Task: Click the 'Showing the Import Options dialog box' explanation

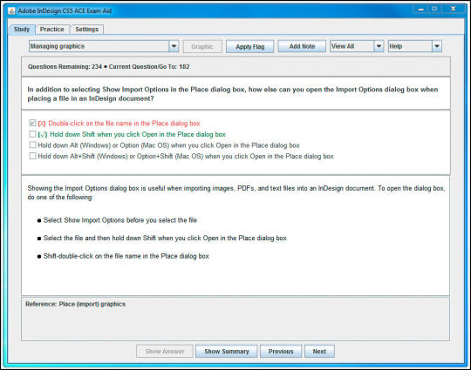Action: click(x=236, y=192)
